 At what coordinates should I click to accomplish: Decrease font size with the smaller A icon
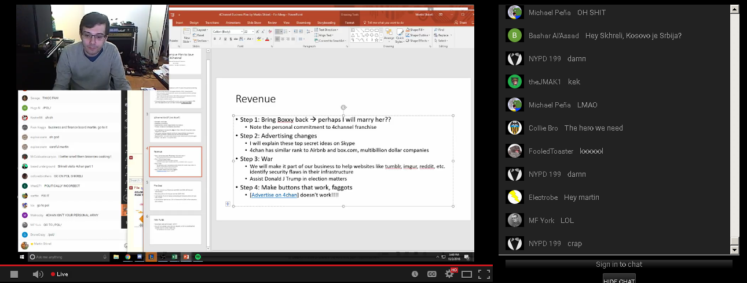pyautogui.click(x=263, y=32)
